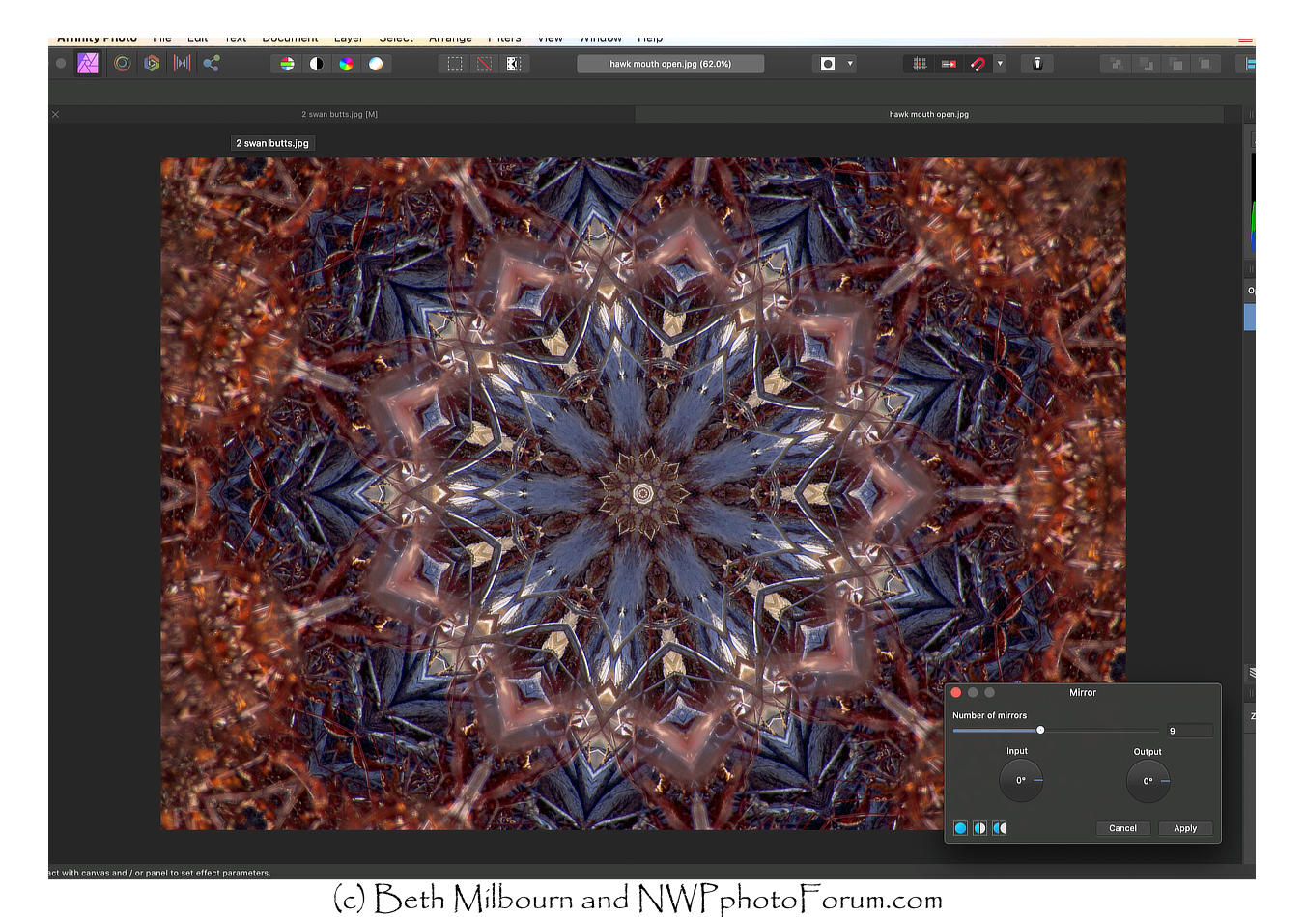Open the Assistant Manager icon
Image resolution: width=1304 pixels, height=917 pixels.
(1037, 64)
